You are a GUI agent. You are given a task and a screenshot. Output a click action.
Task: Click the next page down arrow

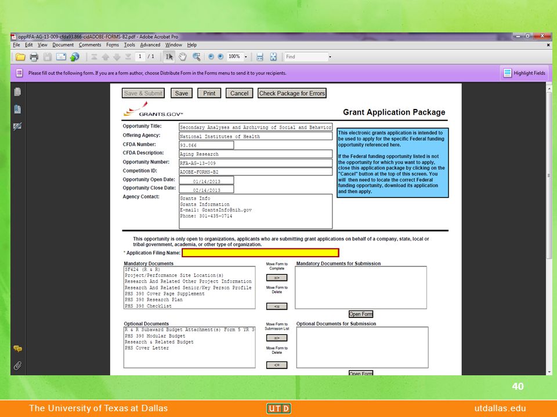click(117, 57)
